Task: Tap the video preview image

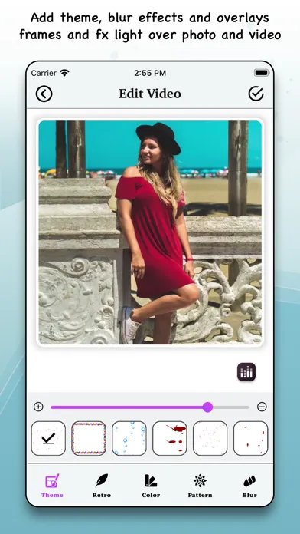Action: [150, 232]
